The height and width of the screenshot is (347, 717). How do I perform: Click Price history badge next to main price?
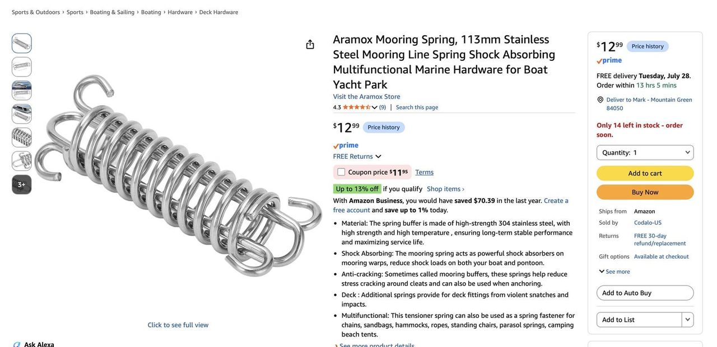(384, 127)
